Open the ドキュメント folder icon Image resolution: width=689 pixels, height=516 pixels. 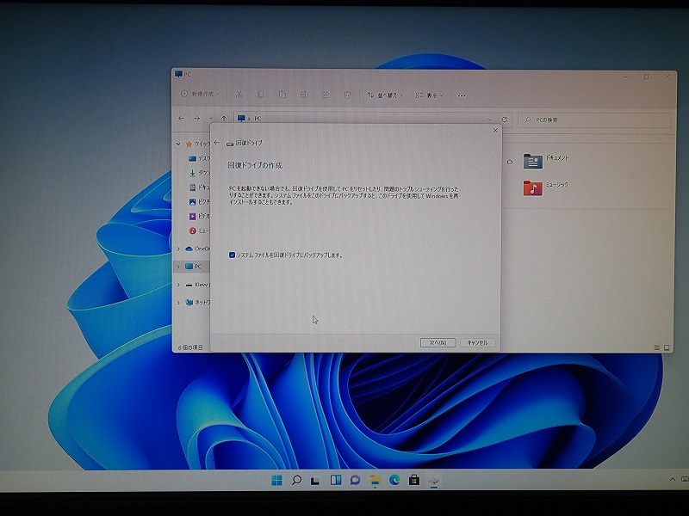point(532,161)
